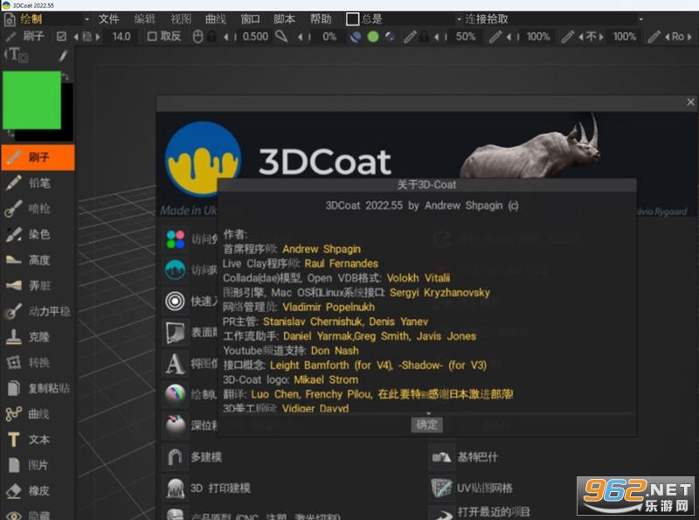Open the 曲线 menu
Viewport: 699px width, 520px height.
coord(215,19)
